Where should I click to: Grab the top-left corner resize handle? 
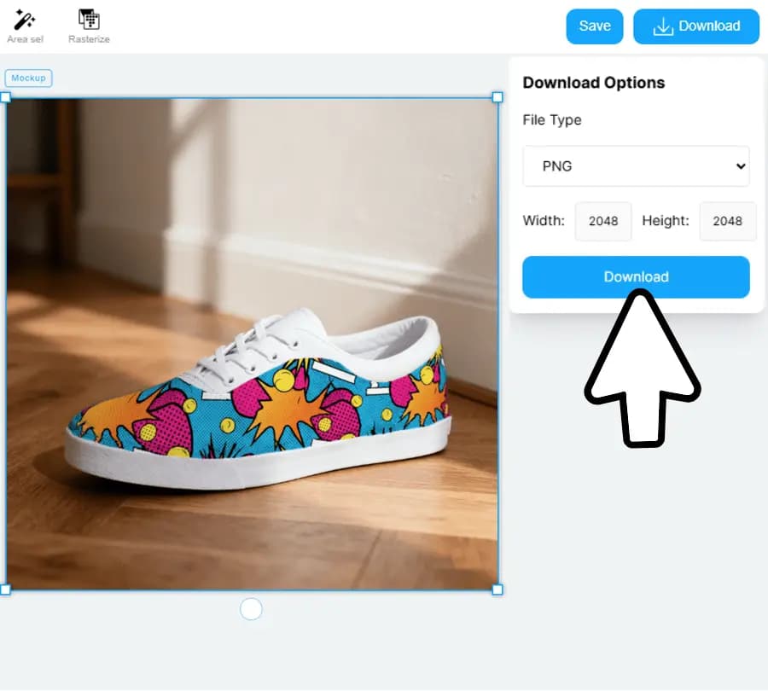(x=5, y=98)
